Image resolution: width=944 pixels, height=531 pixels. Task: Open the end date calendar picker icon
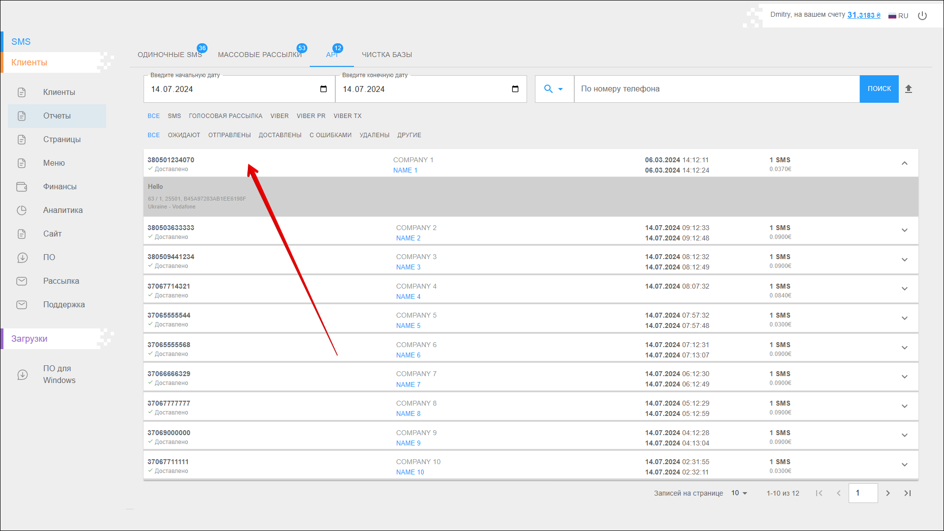[x=515, y=89]
